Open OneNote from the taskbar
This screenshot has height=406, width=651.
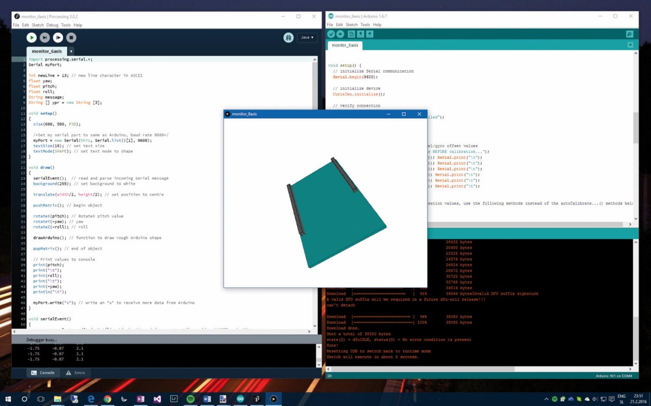click(141, 399)
